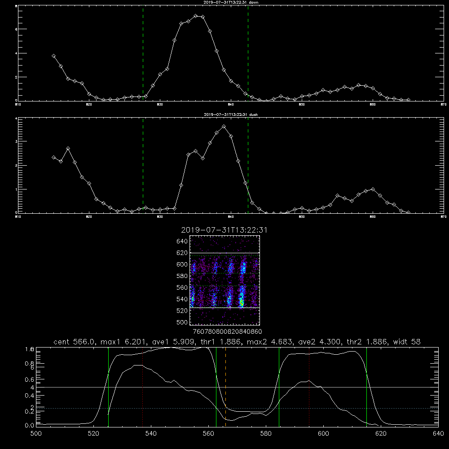Click the highest diamond point of the dawn curve

pos(196,16)
